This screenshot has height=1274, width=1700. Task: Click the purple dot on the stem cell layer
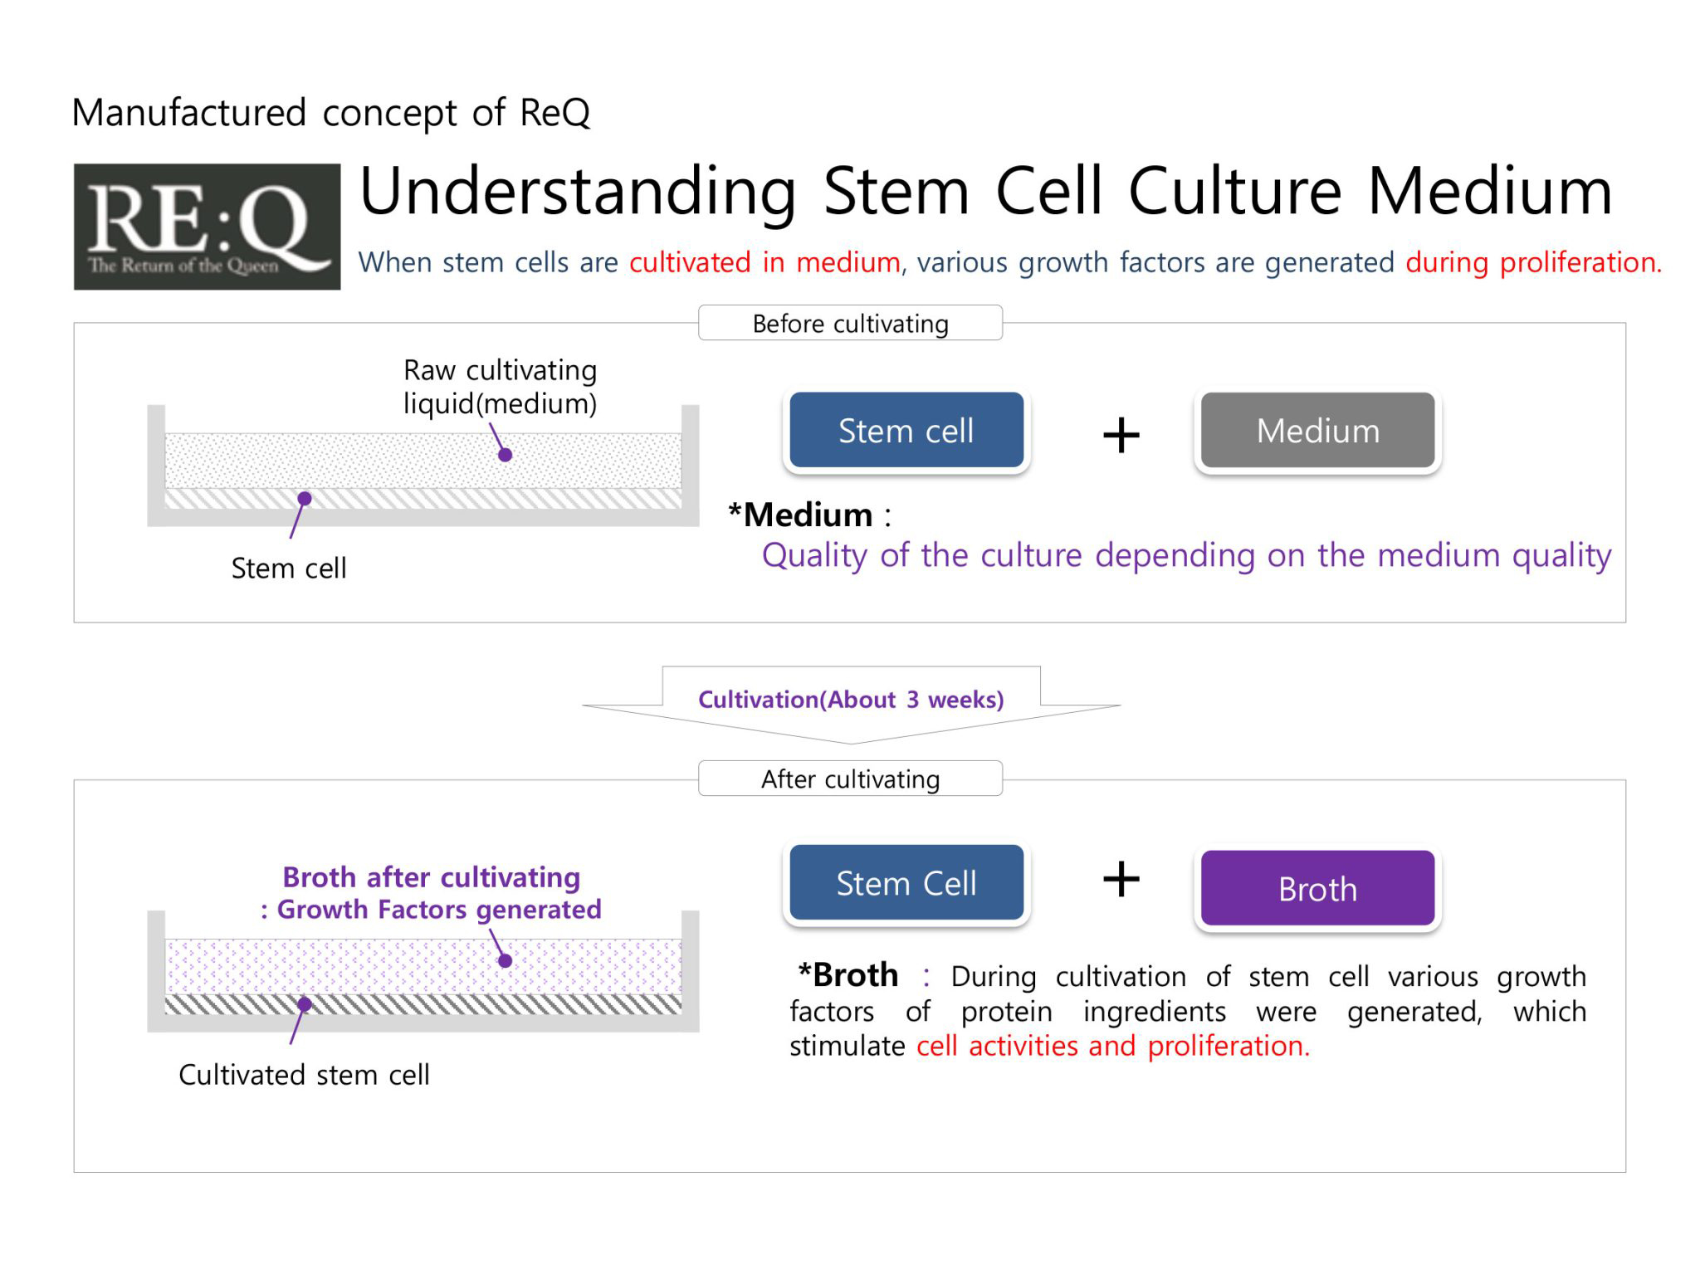[x=305, y=498]
